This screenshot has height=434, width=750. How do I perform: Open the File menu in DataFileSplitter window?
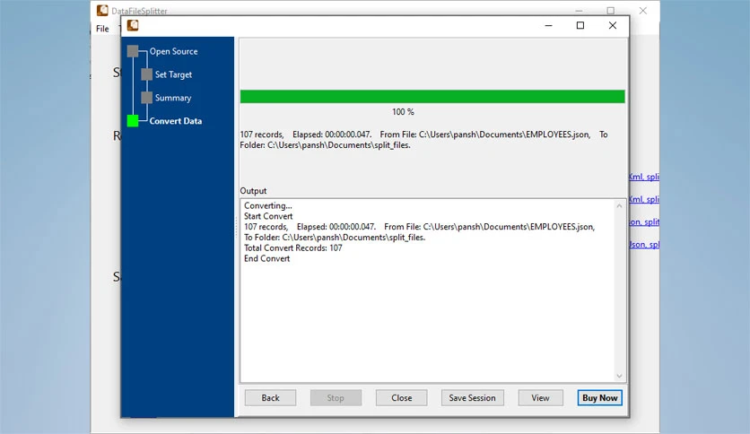[102, 29]
